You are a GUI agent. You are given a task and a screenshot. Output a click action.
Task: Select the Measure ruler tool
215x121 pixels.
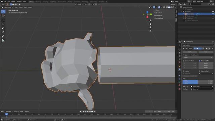pos(3,40)
